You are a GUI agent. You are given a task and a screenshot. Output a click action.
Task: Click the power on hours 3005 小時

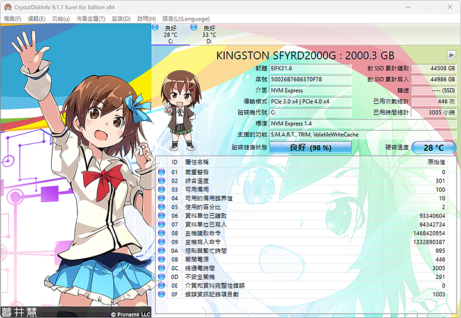coord(433,113)
